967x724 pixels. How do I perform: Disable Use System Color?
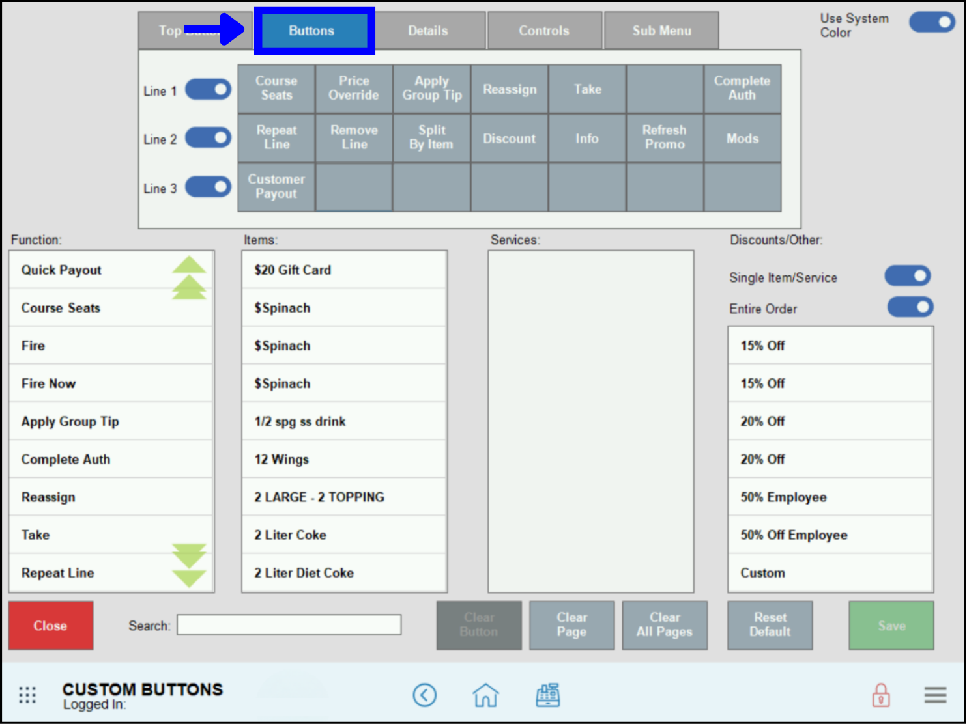(932, 21)
